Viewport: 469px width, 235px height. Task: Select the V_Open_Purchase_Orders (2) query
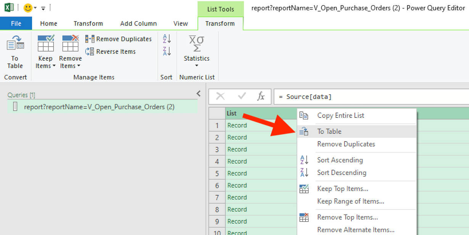pos(103,107)
